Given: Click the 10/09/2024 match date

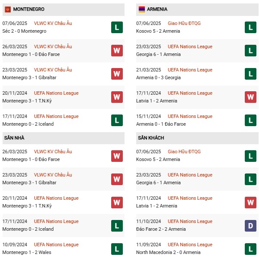Looking at the screenshot, I should (x=15, y=245).
